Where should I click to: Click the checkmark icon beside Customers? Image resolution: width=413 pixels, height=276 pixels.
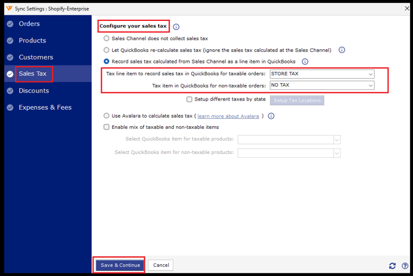pos(10,57)
